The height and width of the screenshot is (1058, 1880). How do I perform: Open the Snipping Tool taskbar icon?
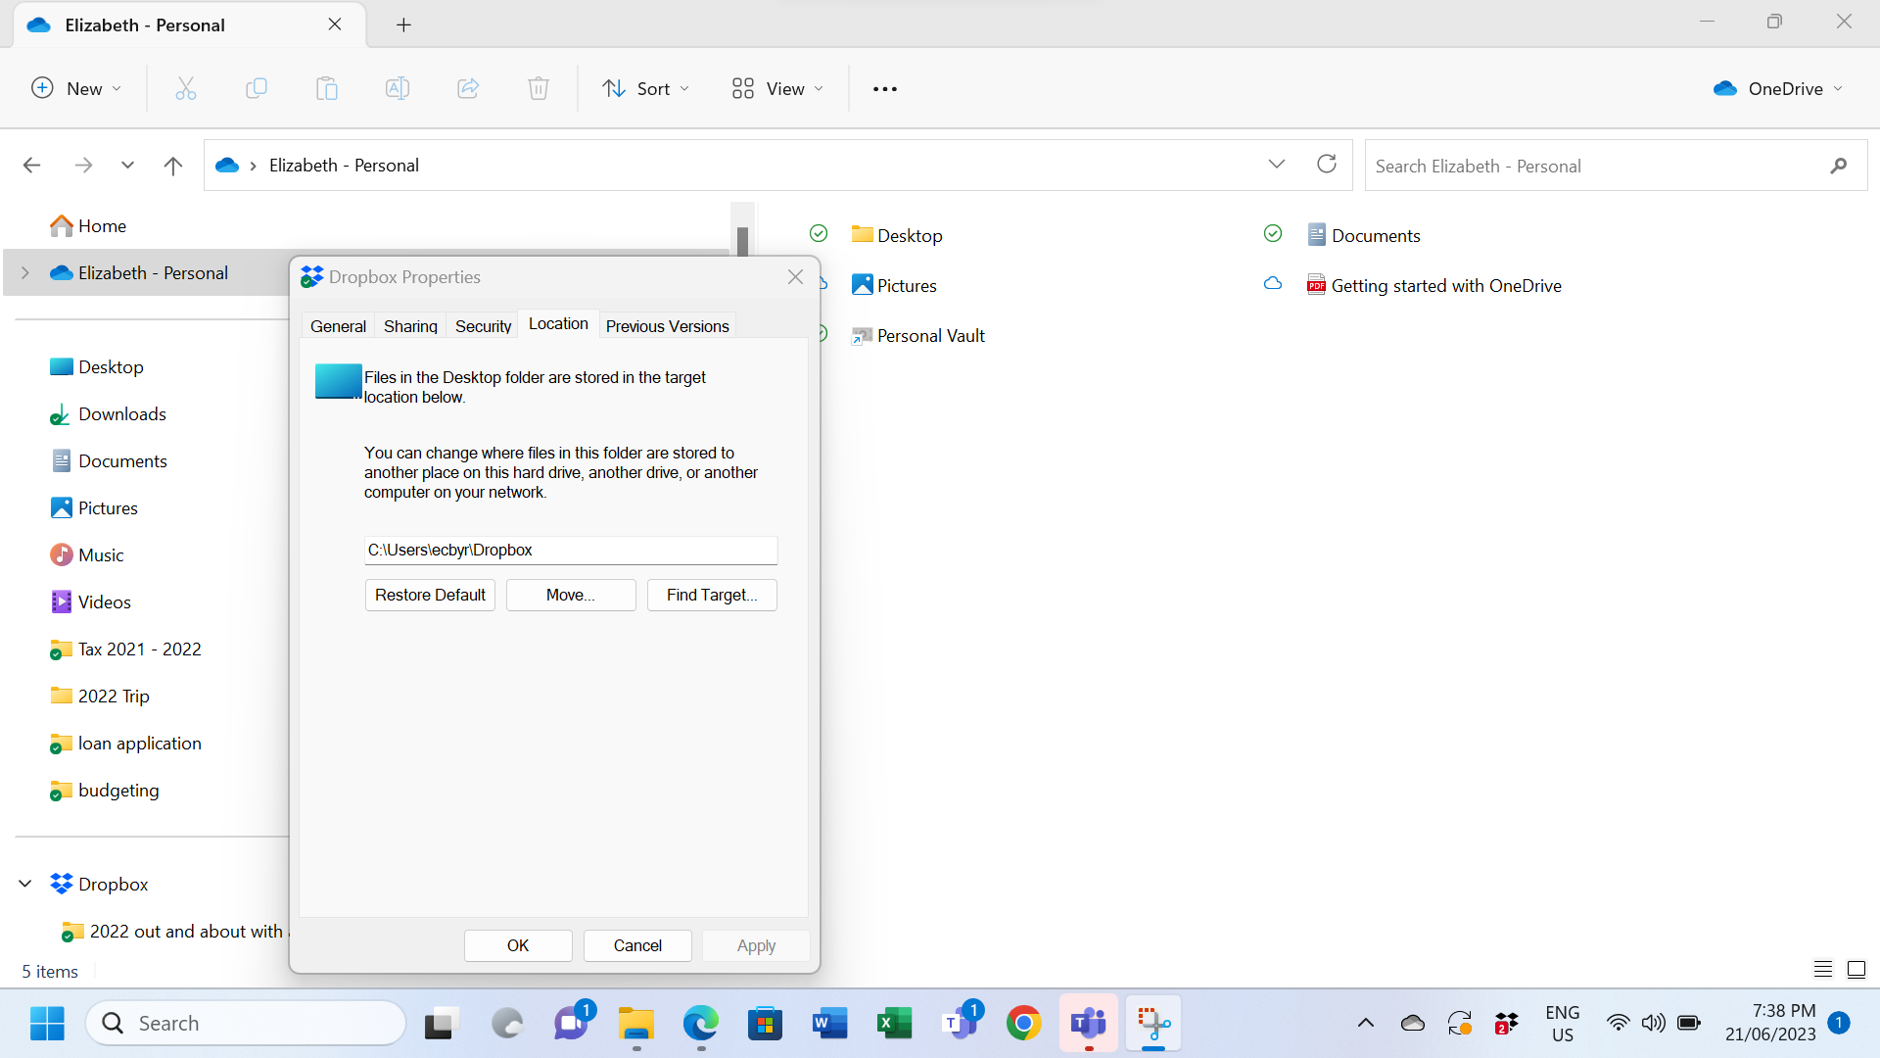coord(1153,1024)
